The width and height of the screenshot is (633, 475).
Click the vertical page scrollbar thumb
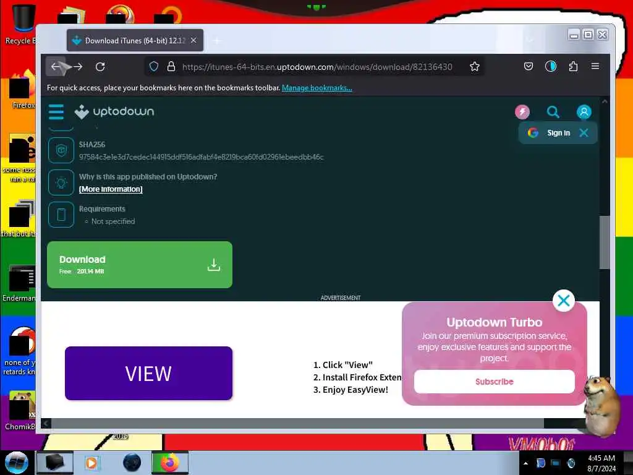604,242
